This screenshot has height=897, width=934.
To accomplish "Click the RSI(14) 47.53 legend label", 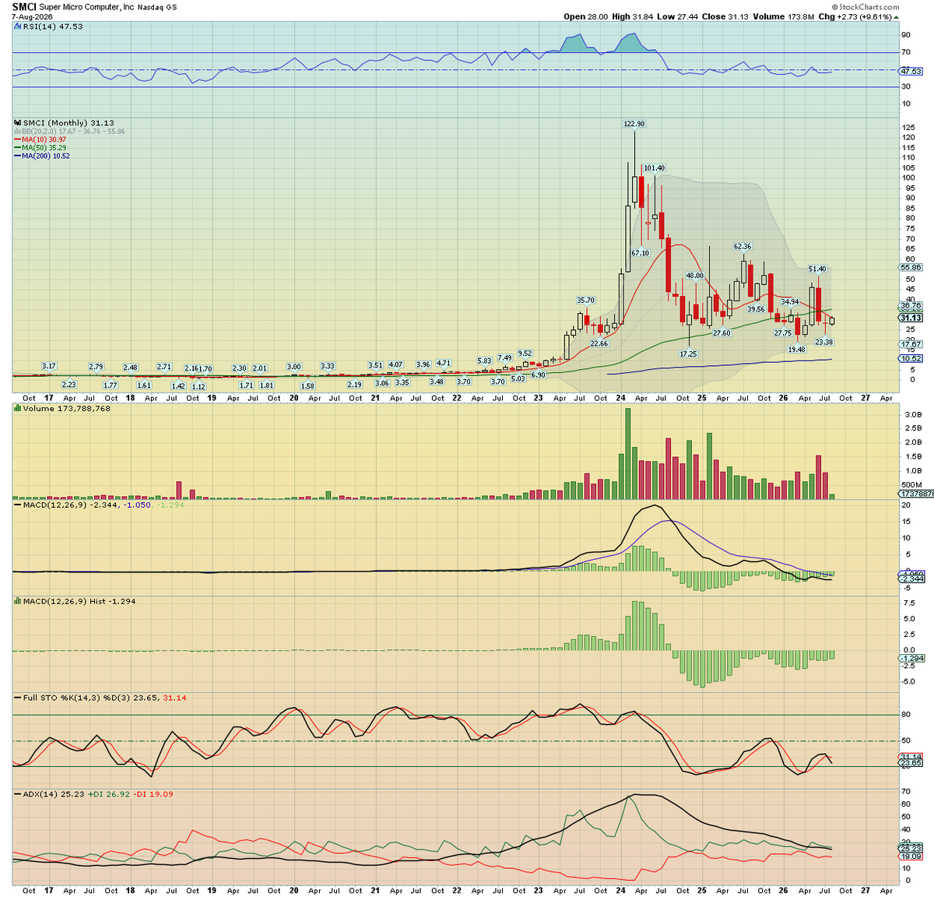I will 53,26.
